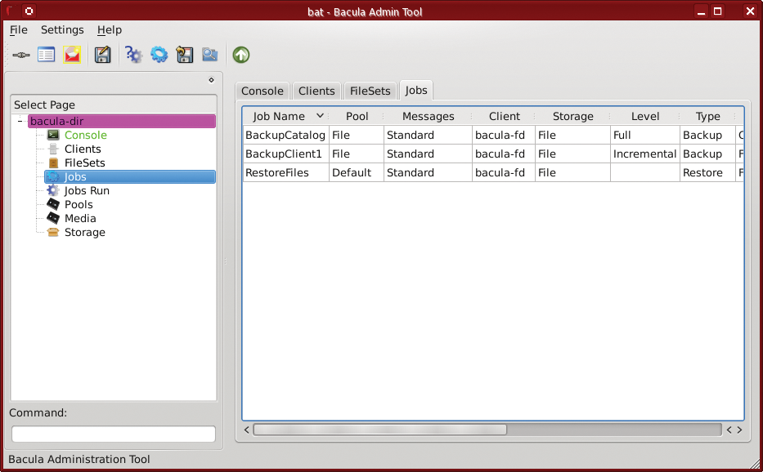This screenshot has width=763, height=472.
Task: Click the estimate question-mark gear toolbar icon
Action: pos(133,54)
